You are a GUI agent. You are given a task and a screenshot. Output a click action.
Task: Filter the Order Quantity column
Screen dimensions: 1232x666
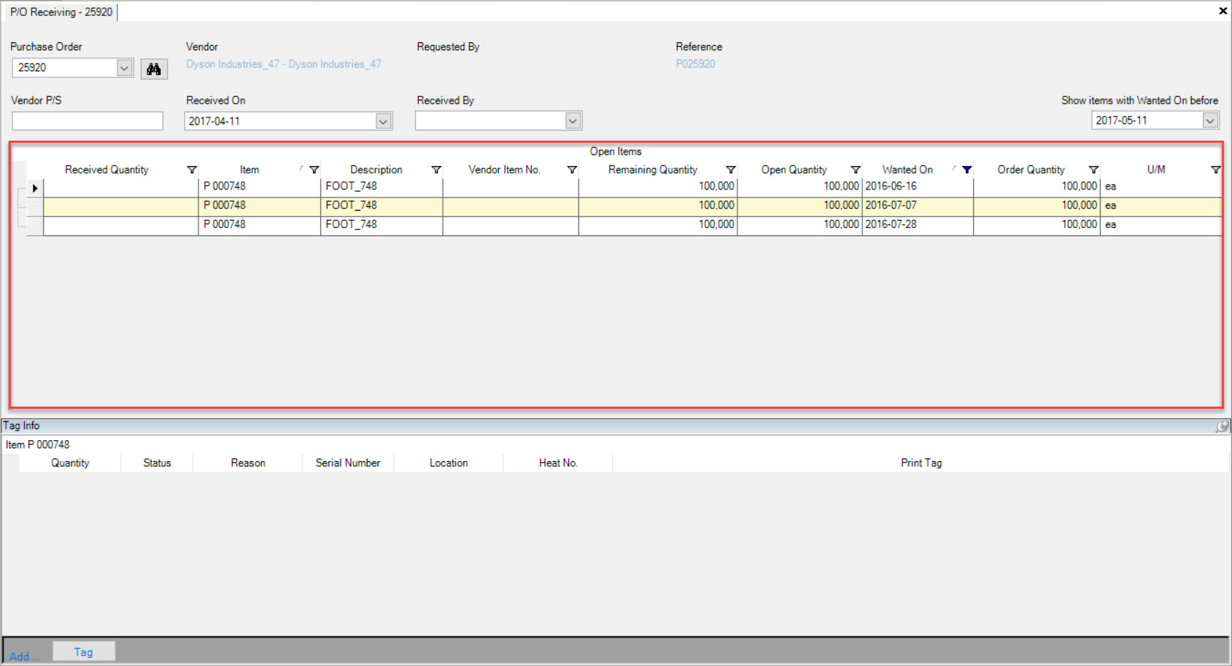coord(1093,170)
